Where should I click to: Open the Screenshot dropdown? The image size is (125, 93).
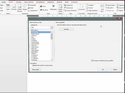33,11
